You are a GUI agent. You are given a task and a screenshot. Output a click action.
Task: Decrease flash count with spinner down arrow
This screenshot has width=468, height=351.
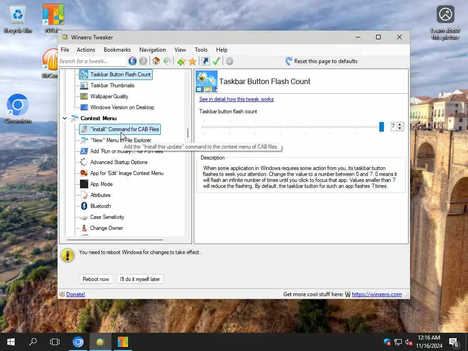tap(400, 128)
